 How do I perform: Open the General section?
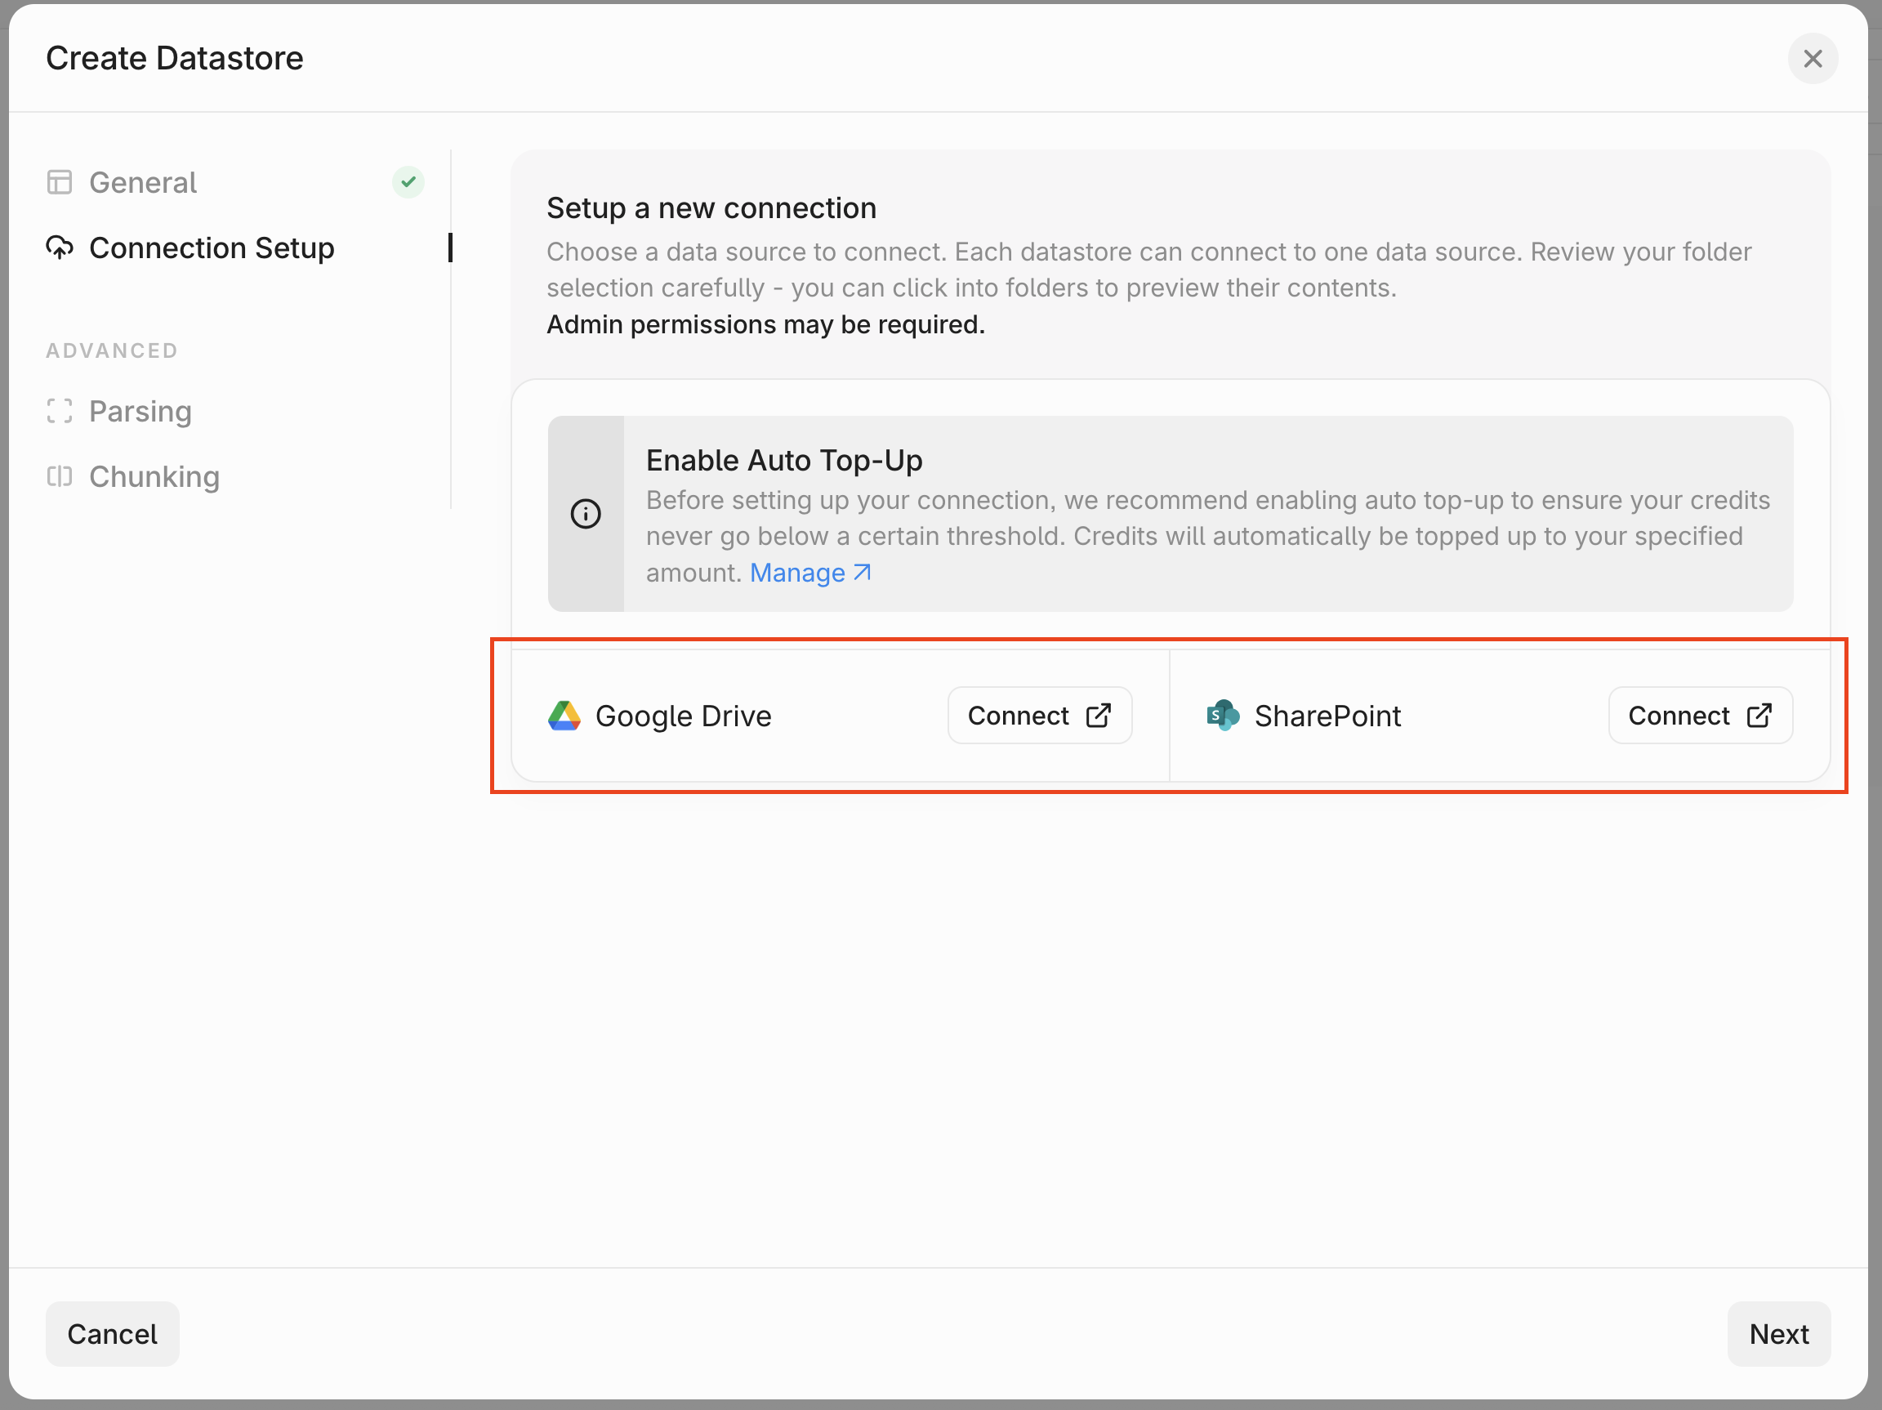[x=143, y=182]
